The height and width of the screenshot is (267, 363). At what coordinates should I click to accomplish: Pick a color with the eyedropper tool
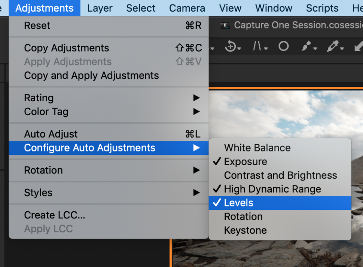coord(333,47)
